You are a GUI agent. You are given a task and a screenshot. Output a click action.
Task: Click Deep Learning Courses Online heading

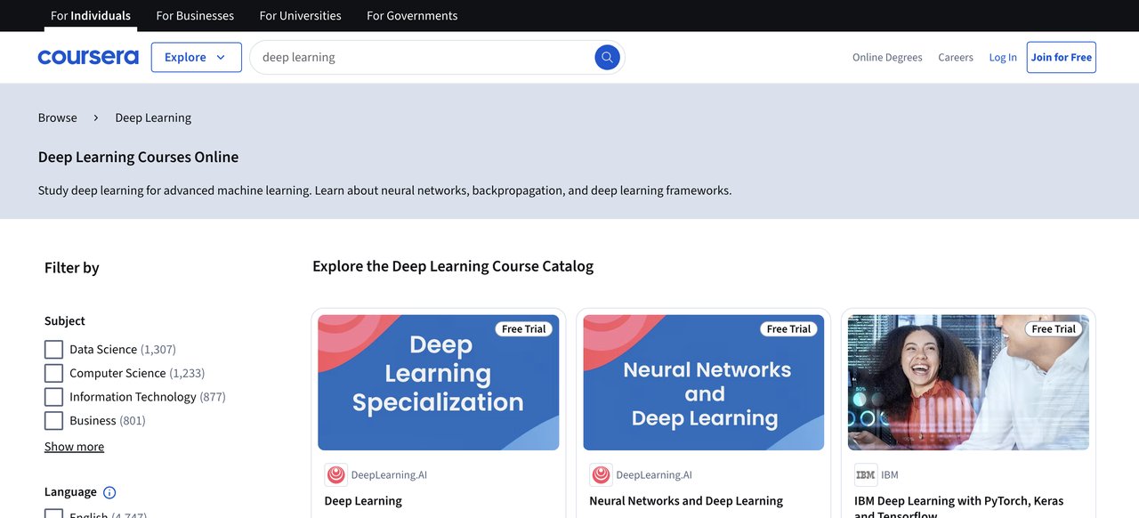[x=139, y=157]
